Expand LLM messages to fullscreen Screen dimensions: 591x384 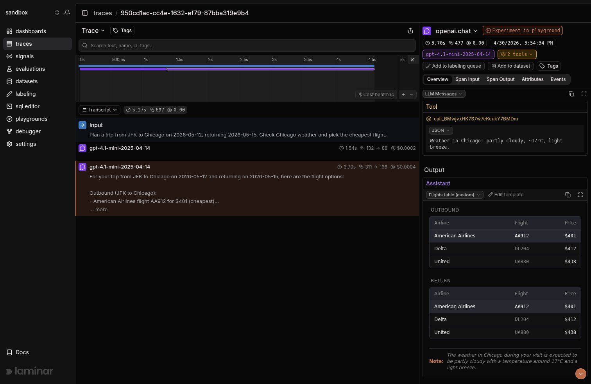[584, 94]
